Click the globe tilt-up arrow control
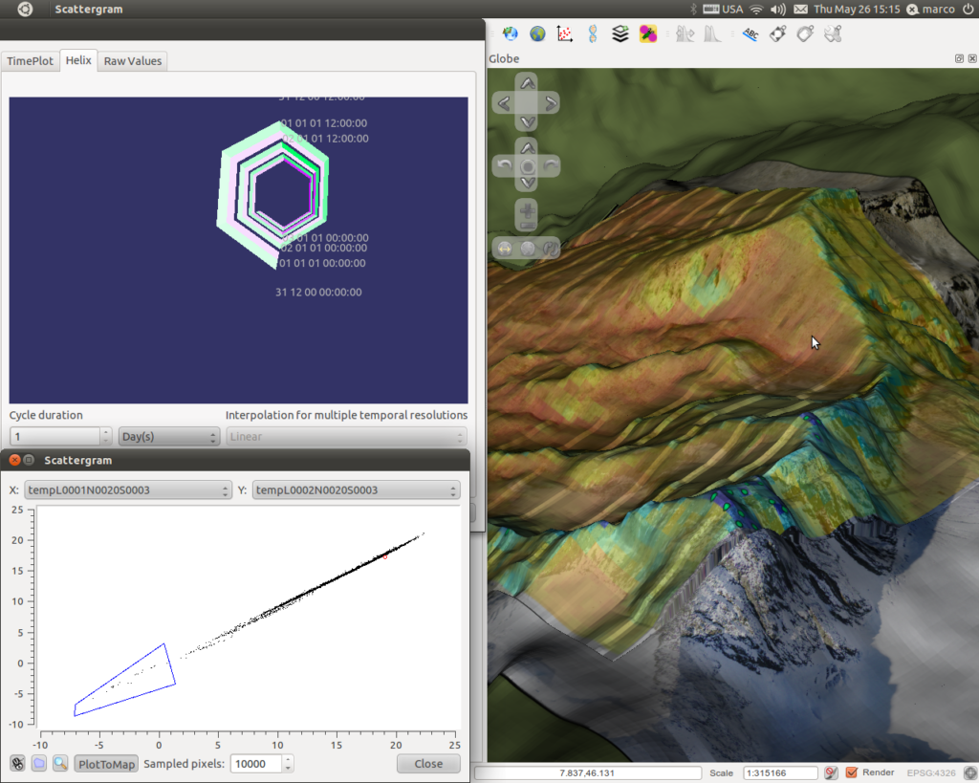Viewport: 979px width, 783px height. [528, 148]
